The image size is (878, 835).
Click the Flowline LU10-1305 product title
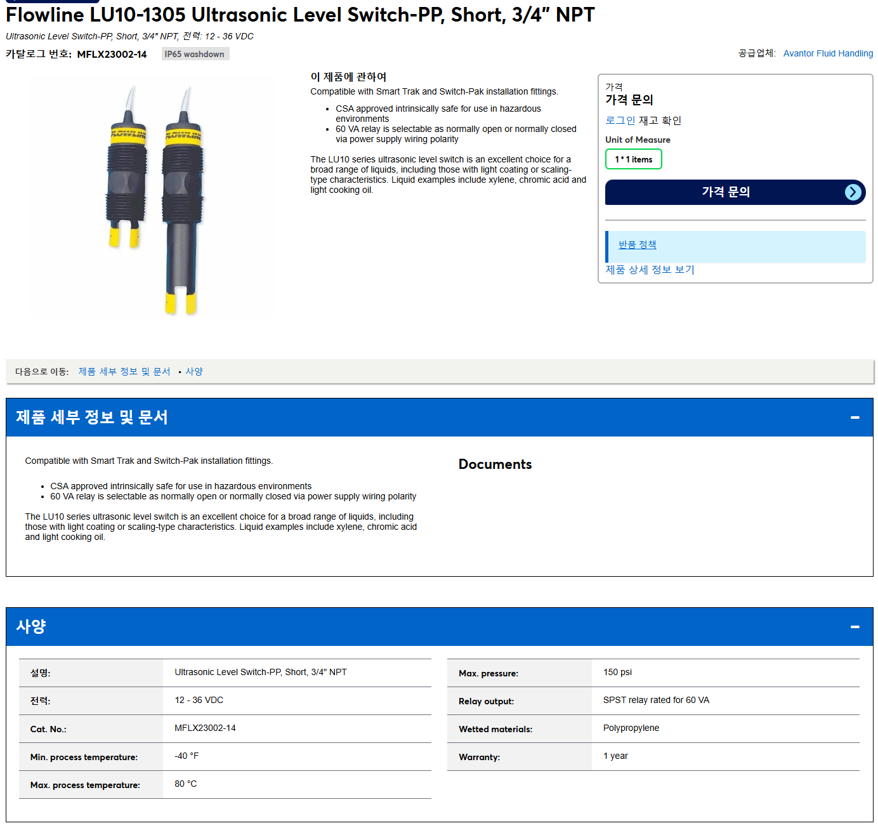[300, 15]
